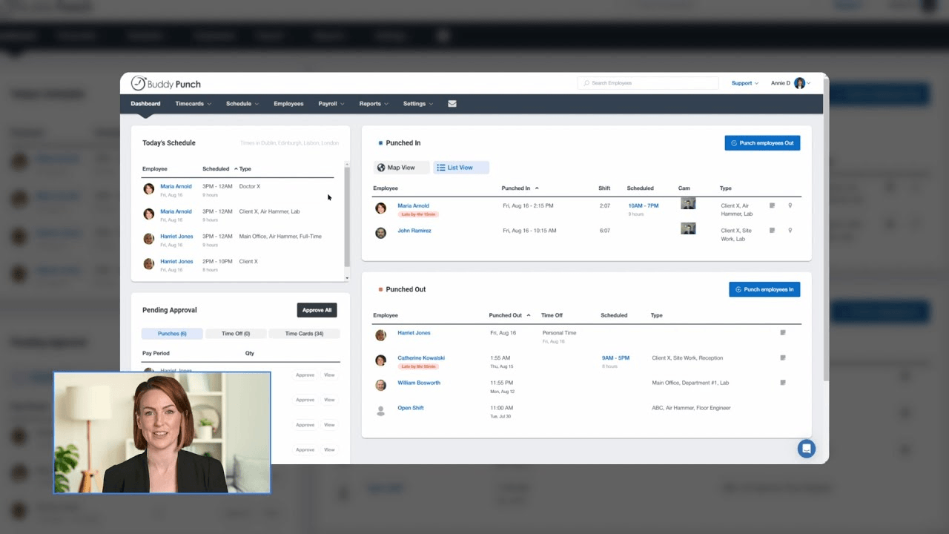Click the Buddy Punch clock logo
Viewport: 949px width, 534px height.
(139, 84)
